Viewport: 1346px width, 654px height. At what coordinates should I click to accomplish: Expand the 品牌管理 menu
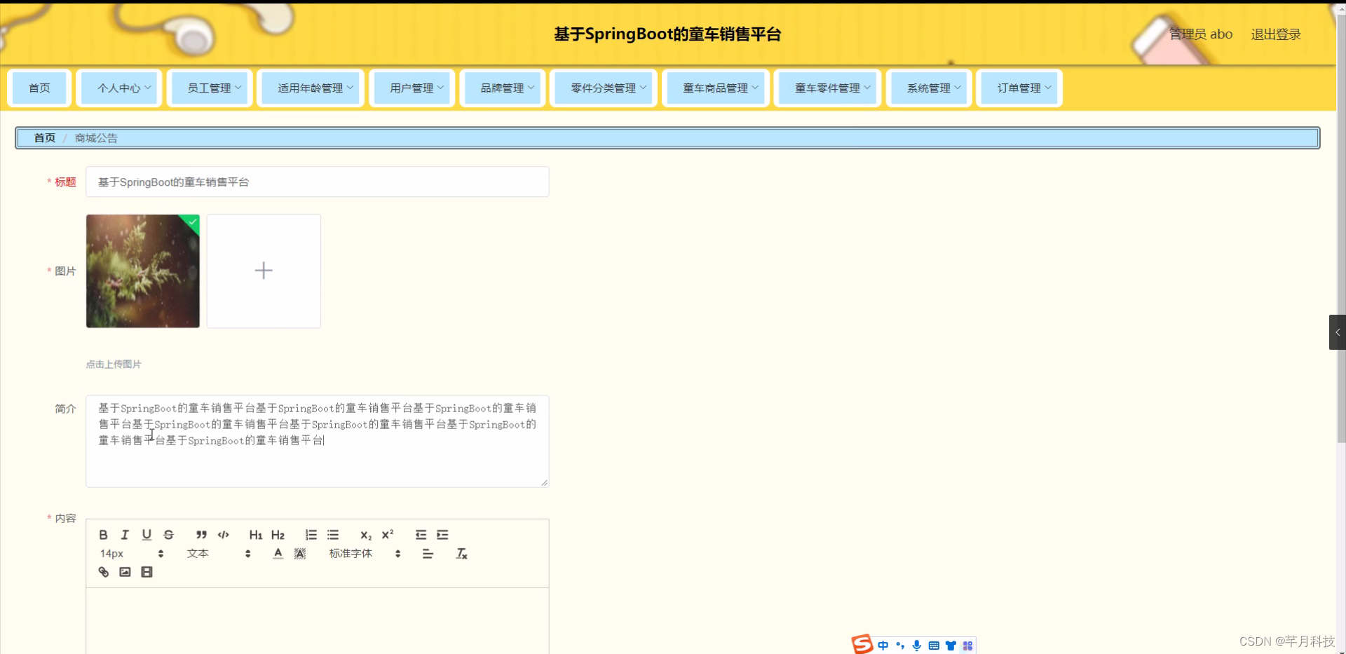pyautogui.click(x=503, y=88)
